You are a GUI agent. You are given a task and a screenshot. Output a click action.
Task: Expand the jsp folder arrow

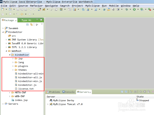pyautogui.click(x=13, y=59)
